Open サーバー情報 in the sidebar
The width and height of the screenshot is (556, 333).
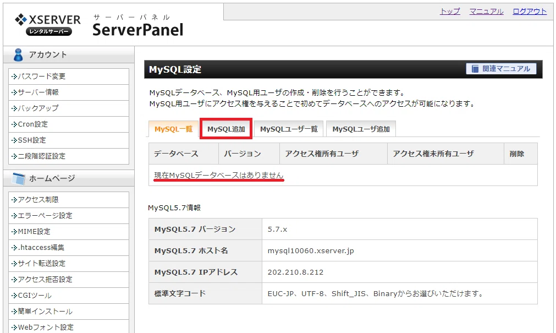(69, 92)
